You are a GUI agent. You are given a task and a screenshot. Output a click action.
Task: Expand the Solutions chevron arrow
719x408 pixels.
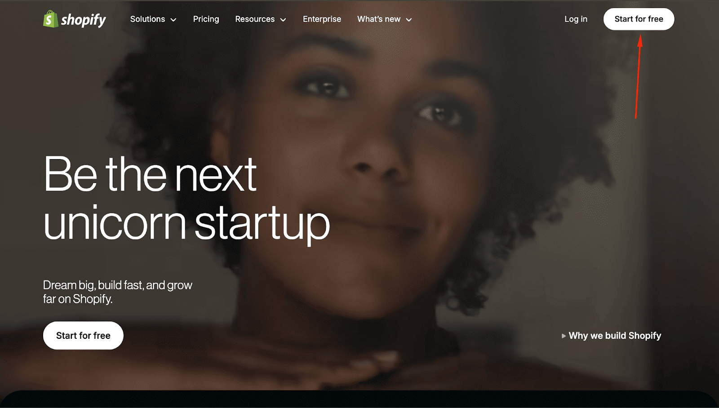coord(173,20)
